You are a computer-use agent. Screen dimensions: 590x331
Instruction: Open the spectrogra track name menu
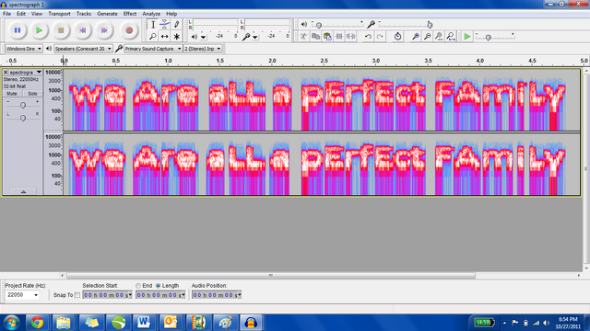click(25, 72)
